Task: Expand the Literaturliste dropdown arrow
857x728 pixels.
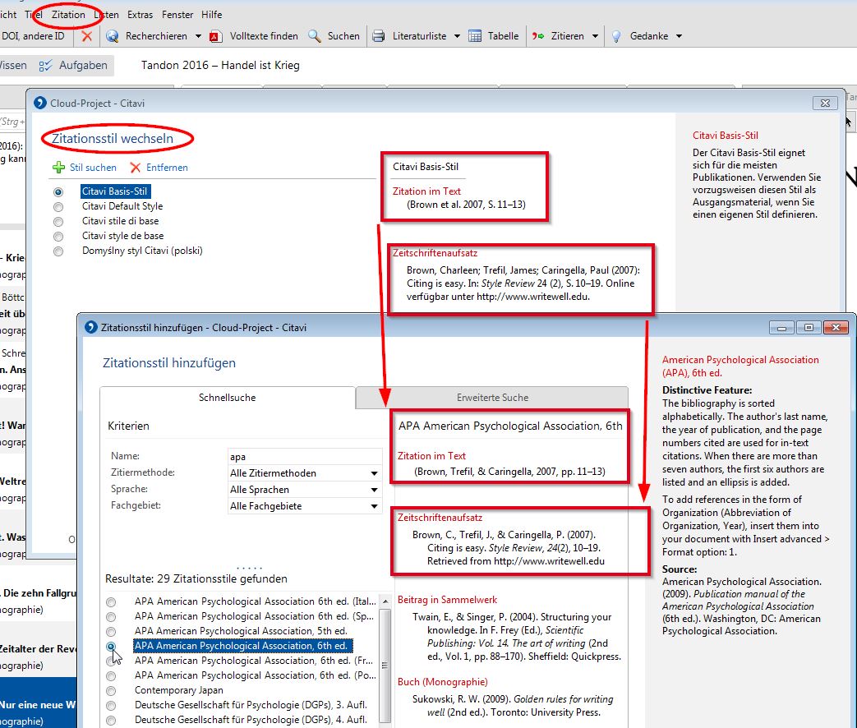Action: 457,36
